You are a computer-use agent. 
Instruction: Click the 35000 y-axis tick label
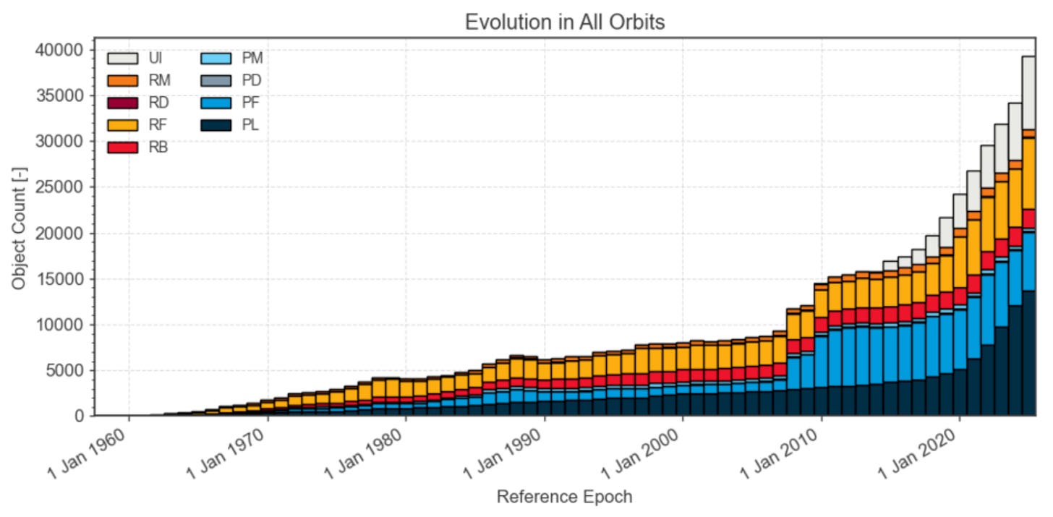click(58, 95)
